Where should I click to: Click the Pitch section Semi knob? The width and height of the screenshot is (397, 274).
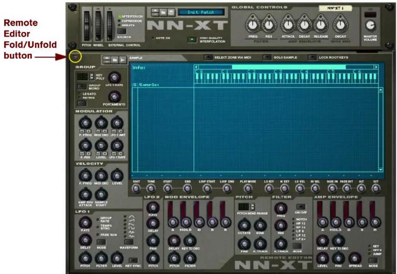pos(260,225)
